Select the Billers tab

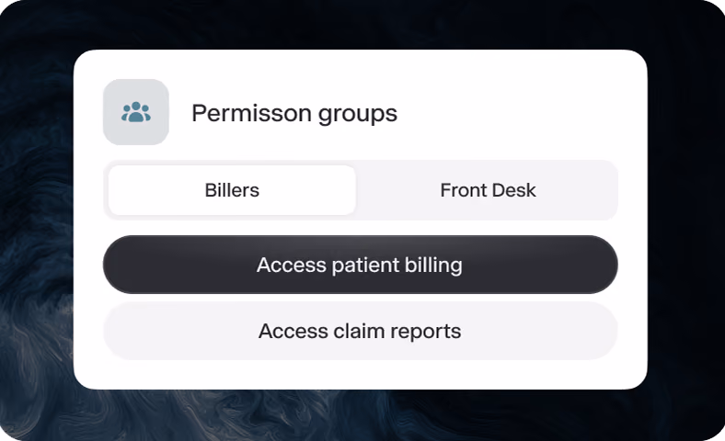pyautogui.click(x=232, y=190)
